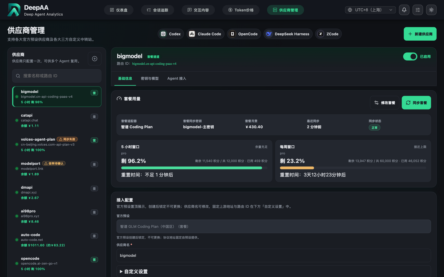Image resolution: width=444 pixels, height=277 pixels.
Task: Click the 同步失败 warning badge
Action: pyautogui.click(x=67, y=139)
